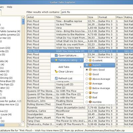Choose Refresh List menu entry
The width and height of the screenshot is (133, 133).
point(67,78)
